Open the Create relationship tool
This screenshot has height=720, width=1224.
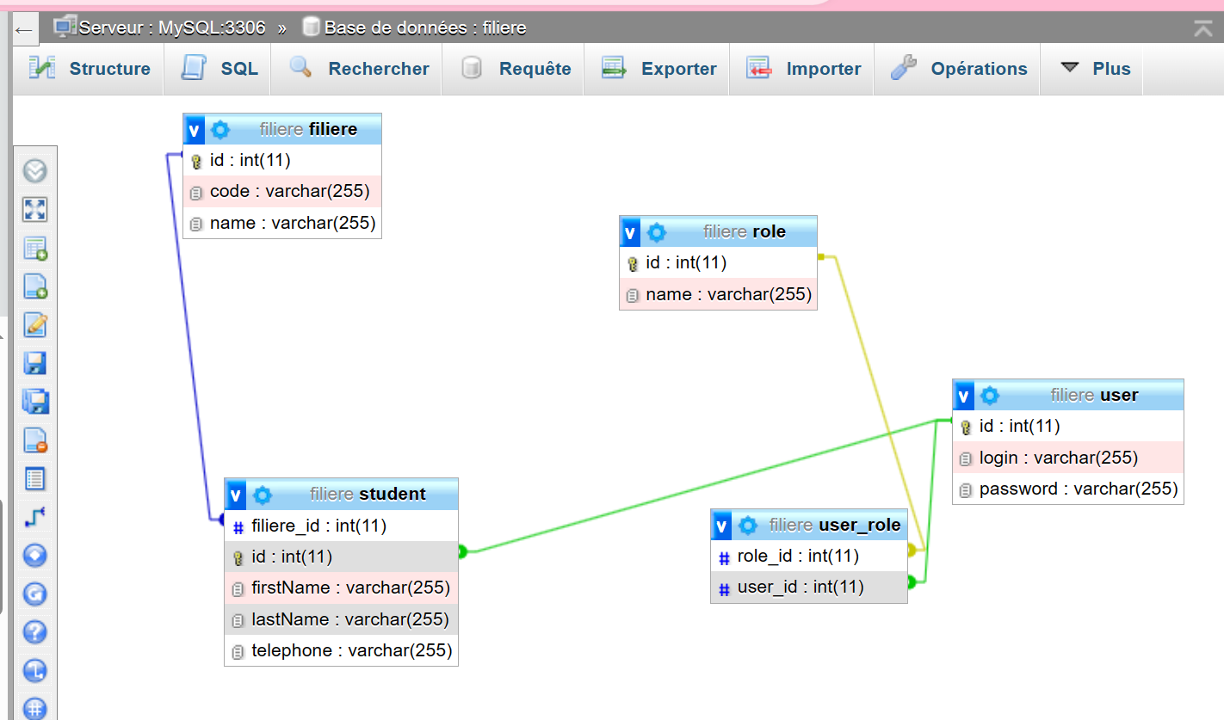(34, 517)
